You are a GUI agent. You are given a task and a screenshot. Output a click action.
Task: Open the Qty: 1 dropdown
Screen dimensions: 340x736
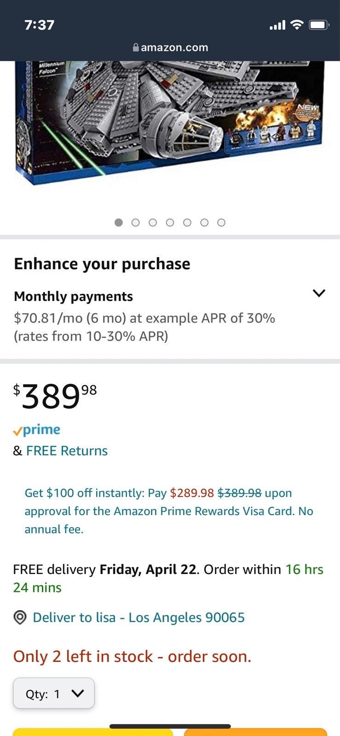pyautogui.click(x=54, y=693)
